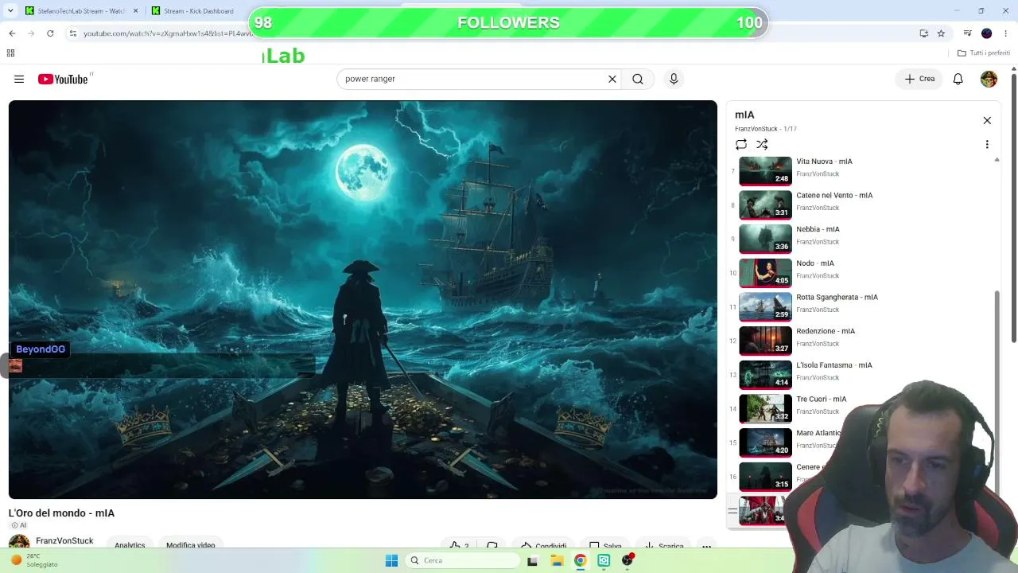Open YouTube notifications bell
Viewport: 1018px width, 573px height.
[x=958, y=79]
